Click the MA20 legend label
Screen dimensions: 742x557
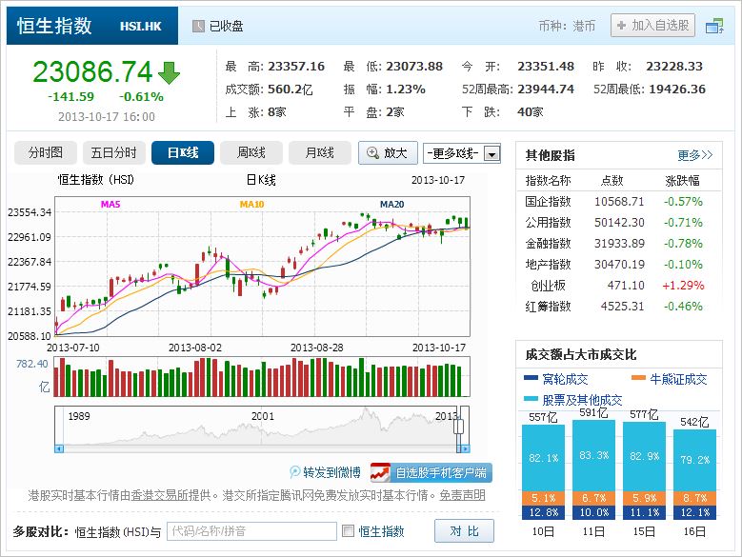pos(391,205)
